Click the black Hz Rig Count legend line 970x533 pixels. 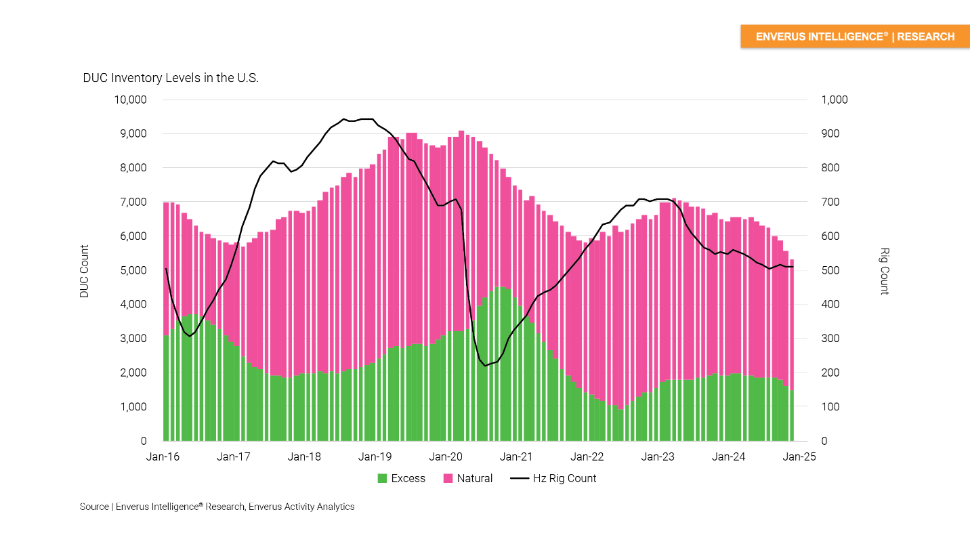520,479
